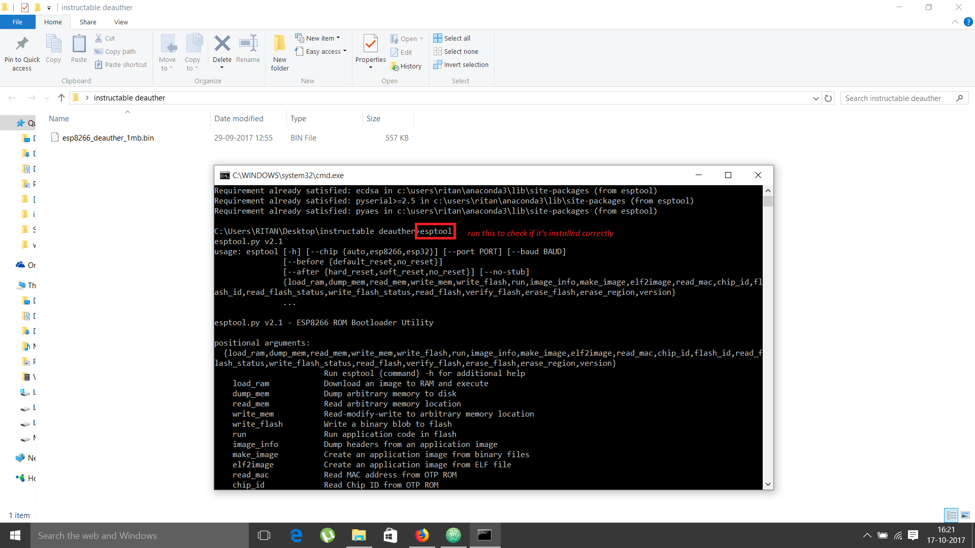Click the Windows Start button

click(x=15, y=535)
